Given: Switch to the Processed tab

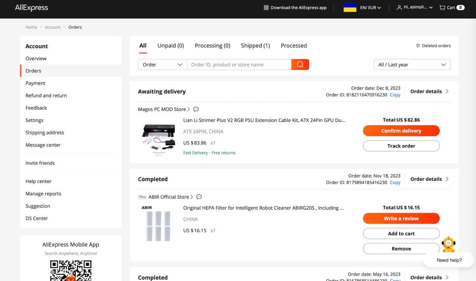Looking at the screenshot, I should tap(294, 46).
